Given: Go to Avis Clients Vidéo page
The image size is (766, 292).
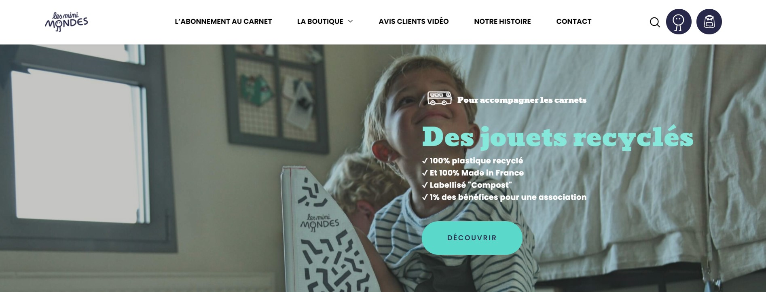Looking at the screenshot, I should point(414,21).
